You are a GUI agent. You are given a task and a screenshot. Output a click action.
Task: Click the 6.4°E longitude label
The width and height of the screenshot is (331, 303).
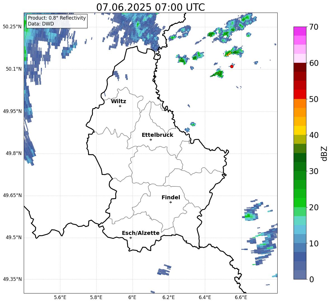coord(205,297)
